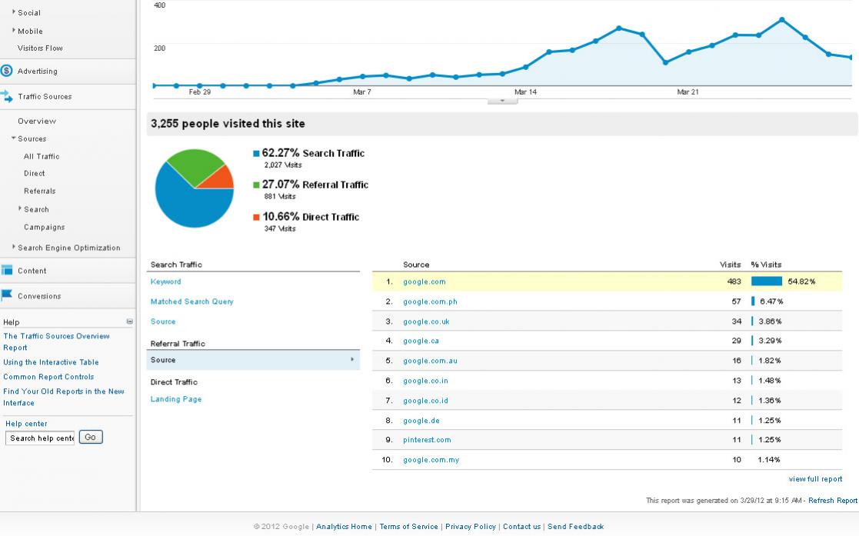Click view full report link

coord(815,479)
